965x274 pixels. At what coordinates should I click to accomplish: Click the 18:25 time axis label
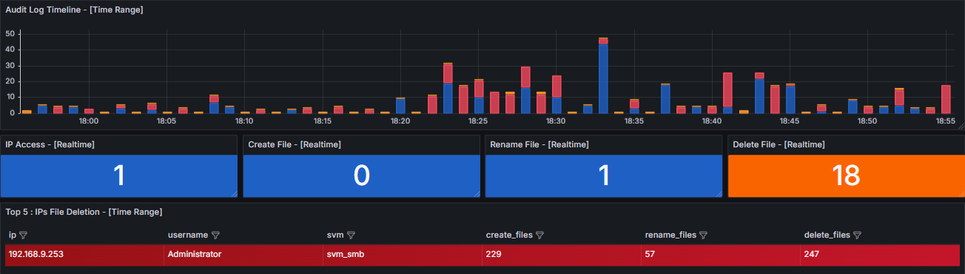478,120
